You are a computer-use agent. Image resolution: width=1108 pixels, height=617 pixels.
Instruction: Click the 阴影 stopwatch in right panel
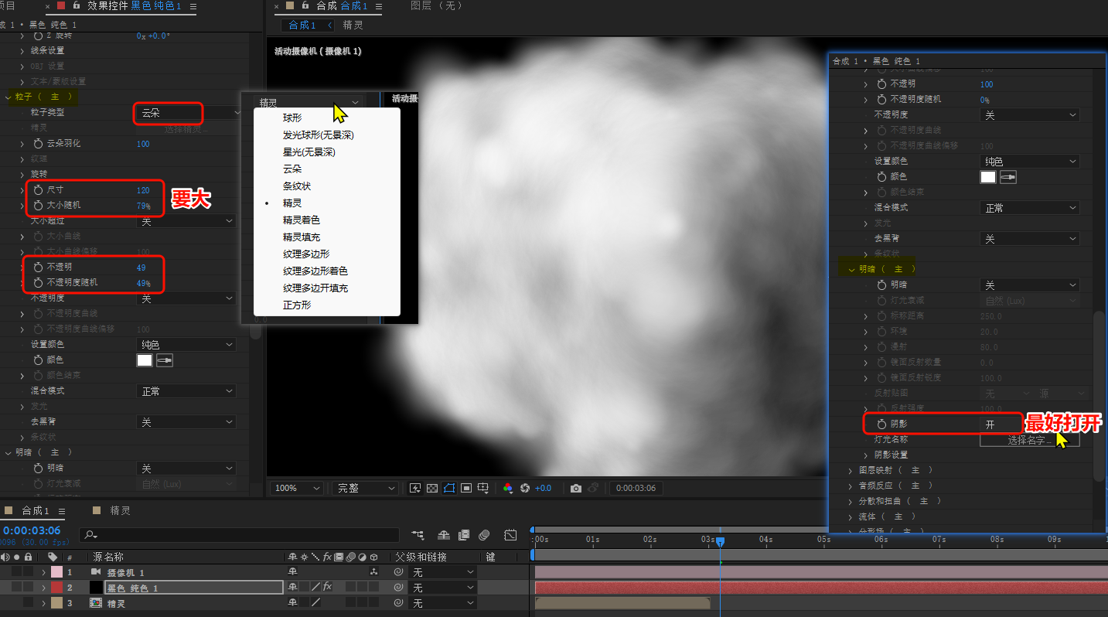tap(882, 424)
